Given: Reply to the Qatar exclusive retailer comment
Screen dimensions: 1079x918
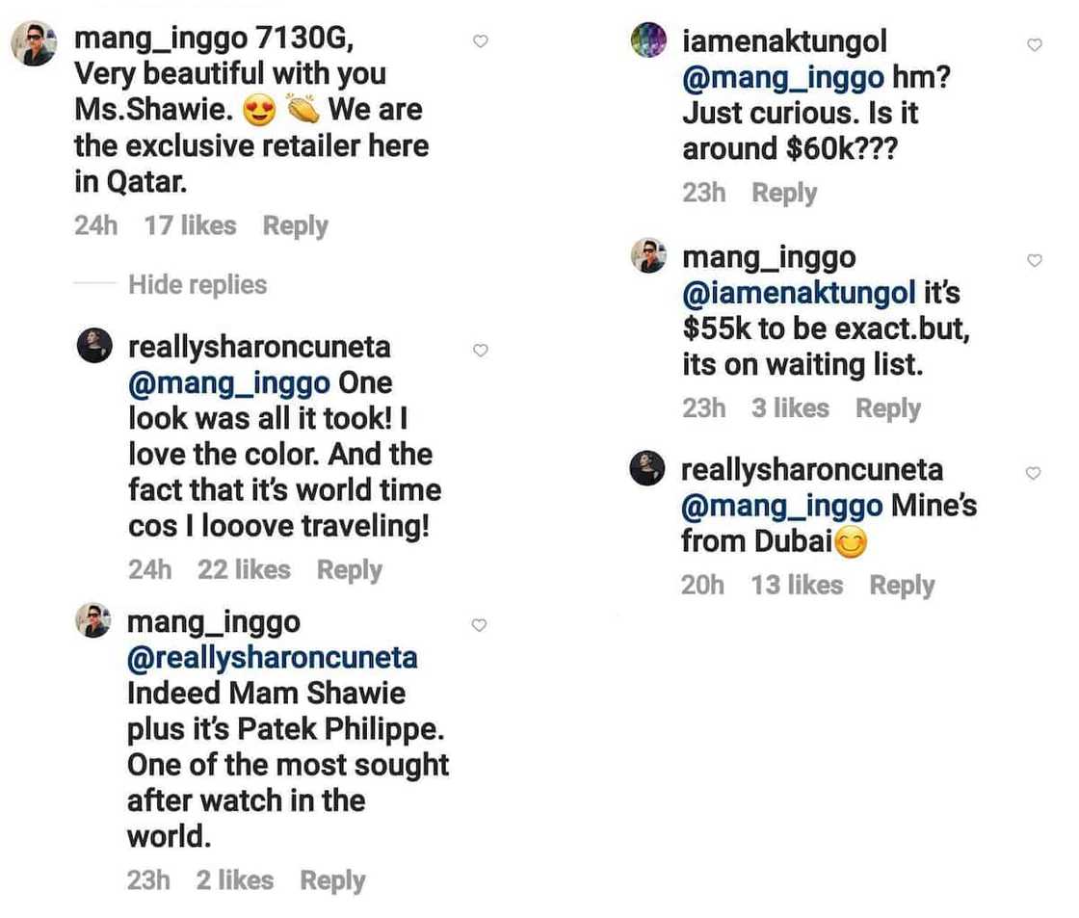Looking at the screenshot, I should (295, 226).
